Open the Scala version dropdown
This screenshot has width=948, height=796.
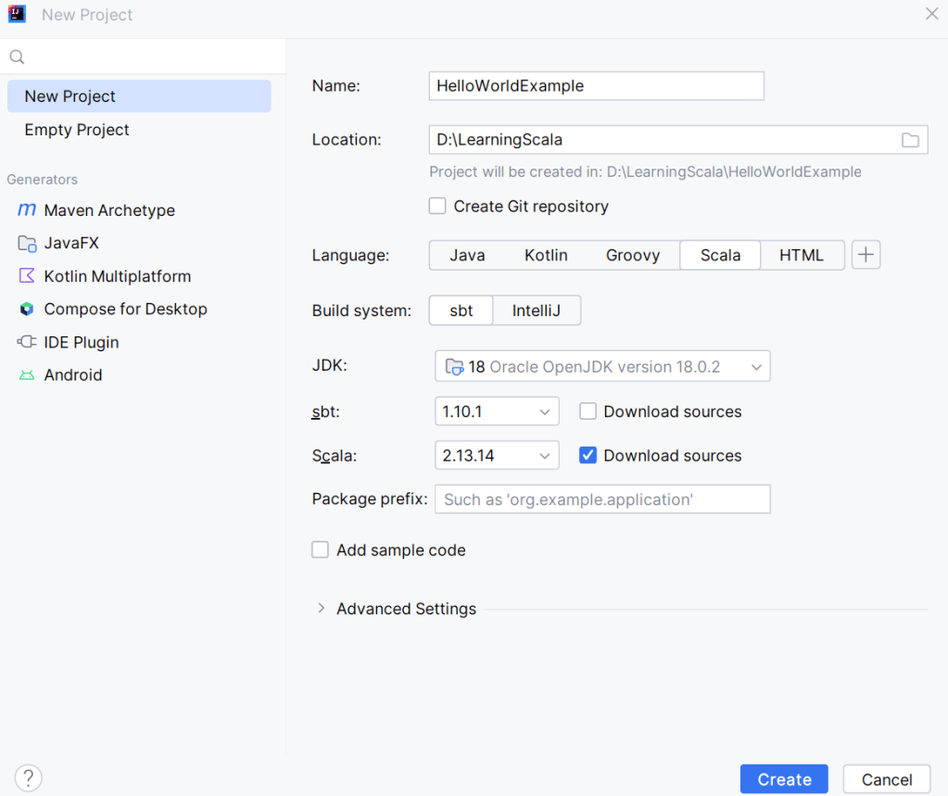click(497, 455)
